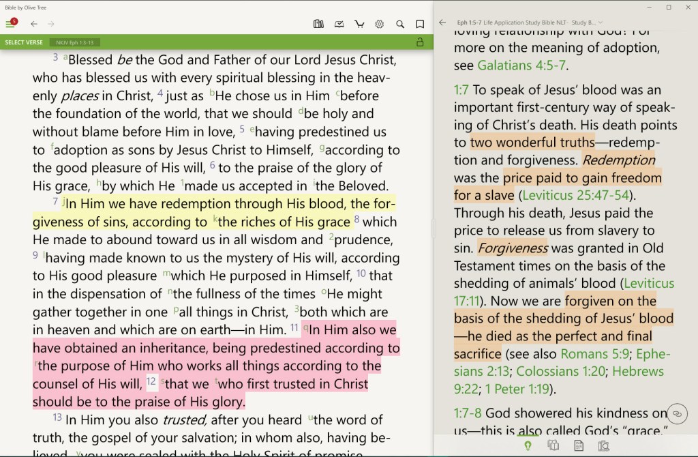This screenshot has width=698, height=457.
Task: Select the dictionary lookup icon in bottom bar
Action: point(604,445)
